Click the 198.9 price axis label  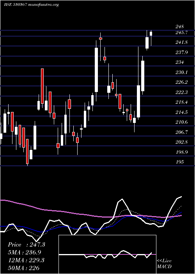click(181, 152)
